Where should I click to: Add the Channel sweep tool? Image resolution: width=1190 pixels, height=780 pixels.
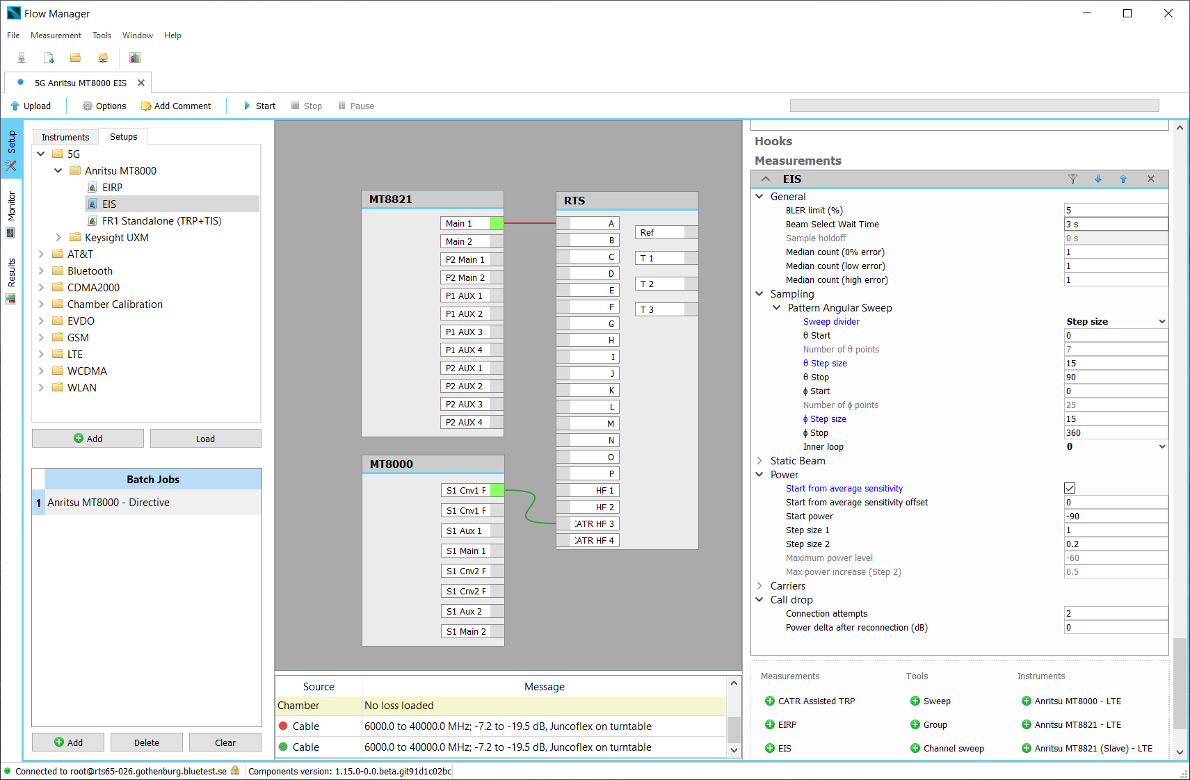coord(947,748)
